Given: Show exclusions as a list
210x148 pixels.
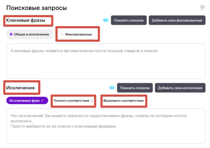Looking at the screenshot, I should click(135, 88).
